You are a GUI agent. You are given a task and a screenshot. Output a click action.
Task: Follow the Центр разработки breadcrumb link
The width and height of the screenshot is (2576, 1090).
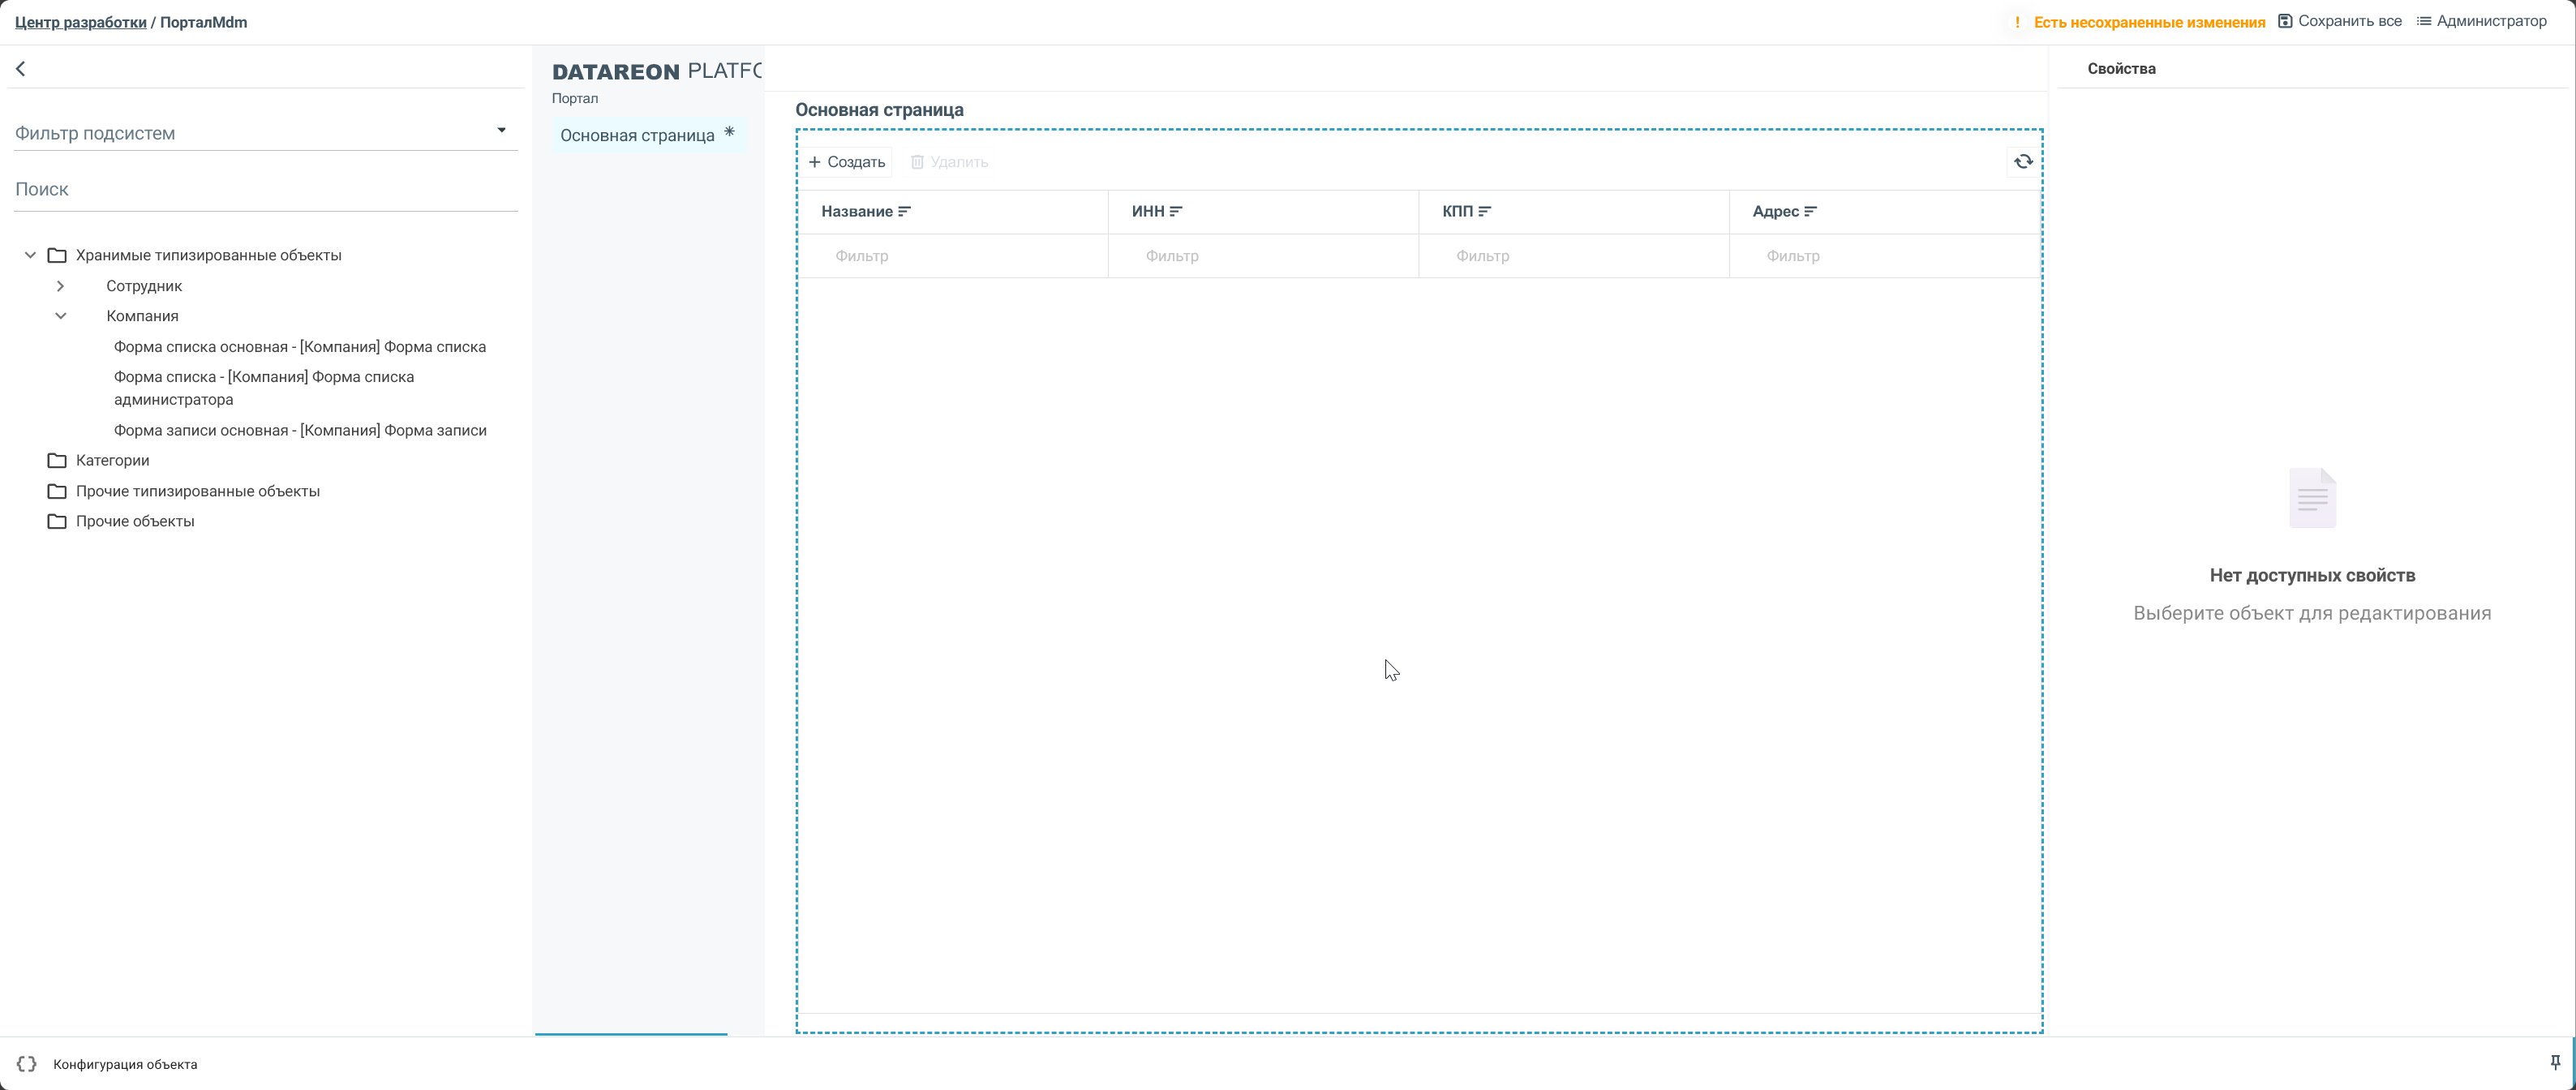tap(80, 22)
